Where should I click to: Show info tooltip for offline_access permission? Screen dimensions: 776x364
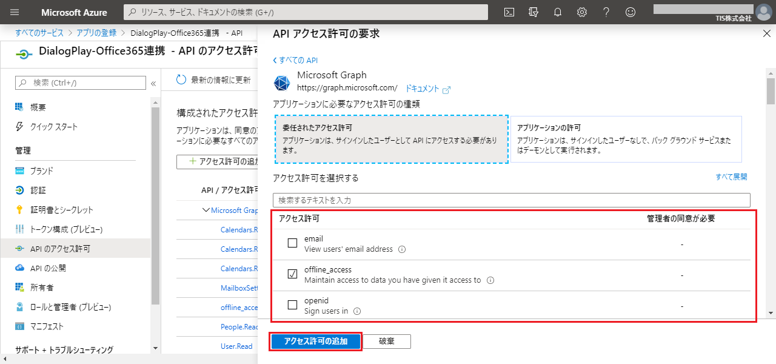[490, 281]
